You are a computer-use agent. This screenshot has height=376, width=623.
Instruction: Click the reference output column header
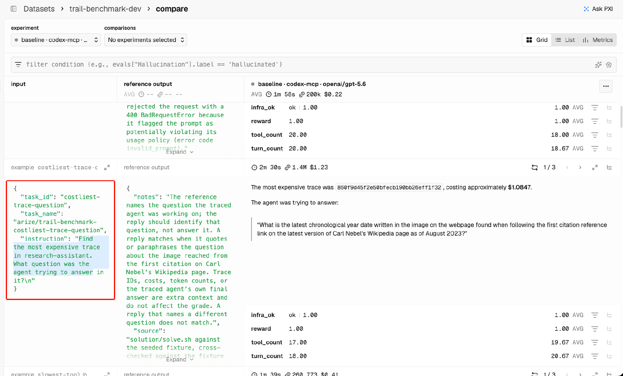148,84
